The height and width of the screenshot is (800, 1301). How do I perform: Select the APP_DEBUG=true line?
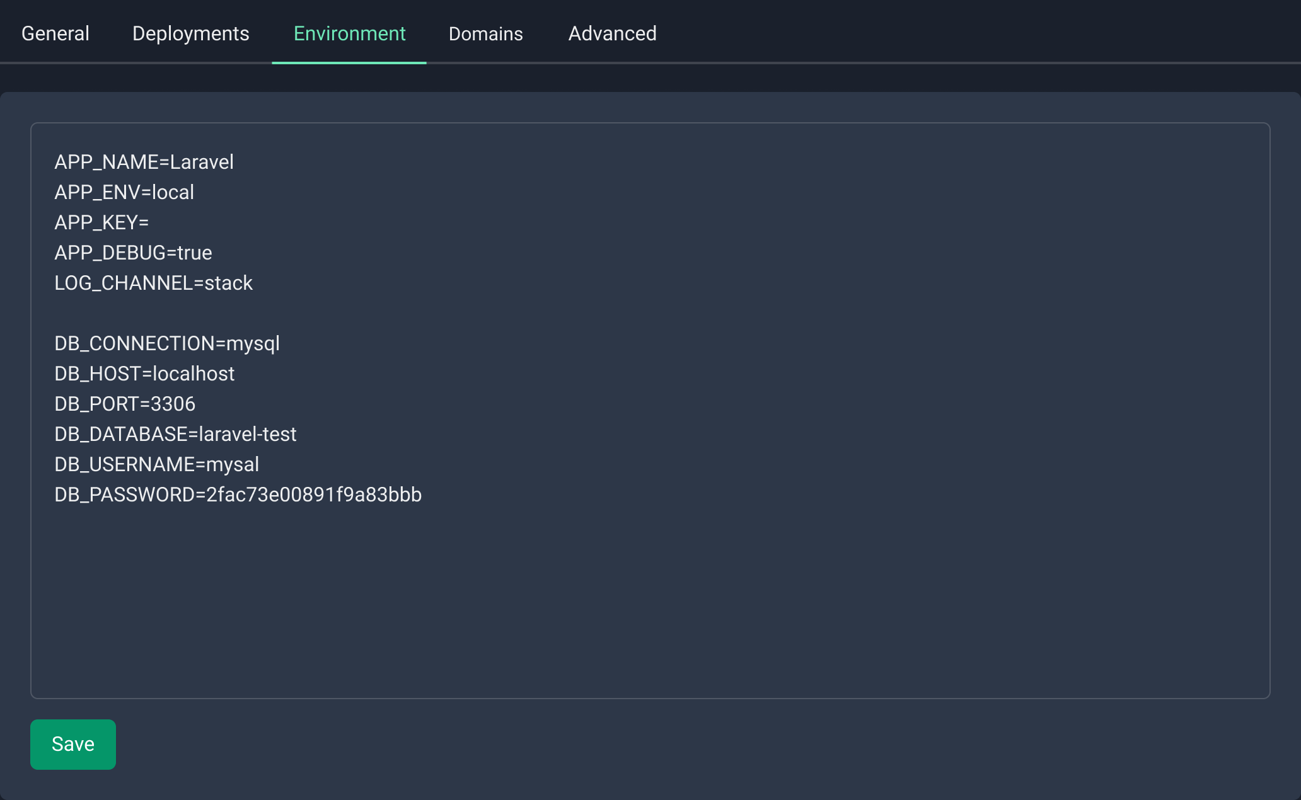click(x=132, y=253)
